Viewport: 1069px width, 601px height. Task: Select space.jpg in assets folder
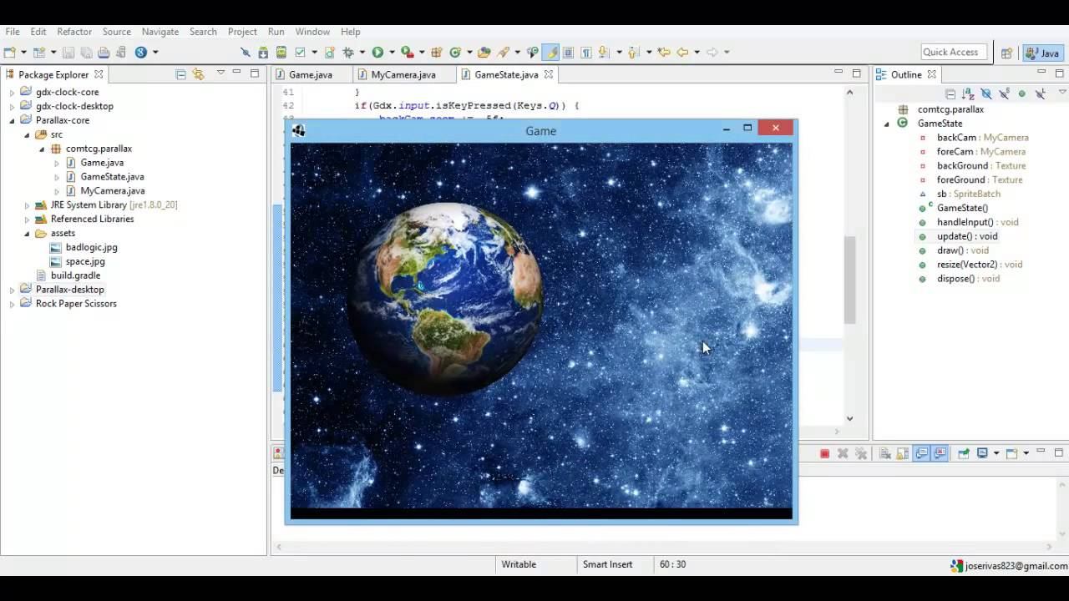(x=85, y=261)
